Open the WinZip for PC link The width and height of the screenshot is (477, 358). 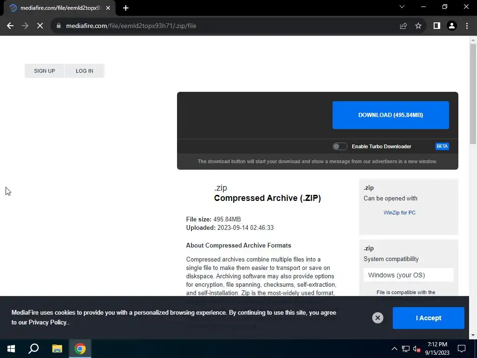[399, 213]
